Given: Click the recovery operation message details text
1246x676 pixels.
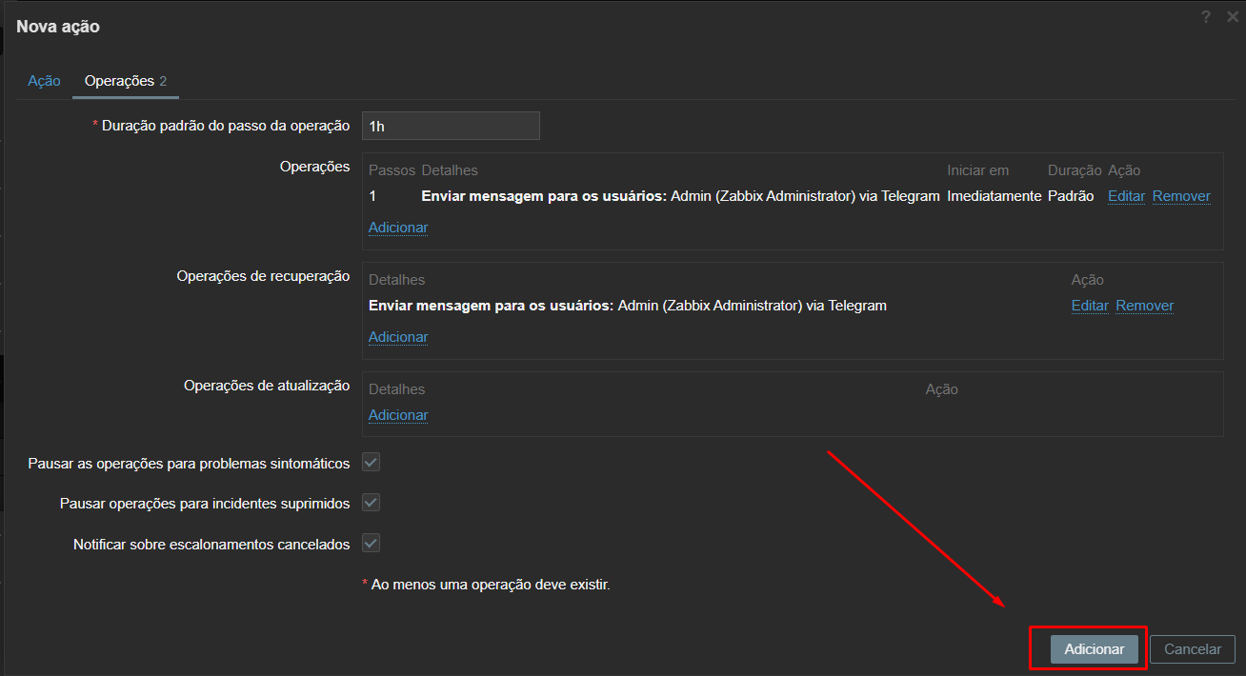Looking at the screenshot, I should [x=628, y=306].
